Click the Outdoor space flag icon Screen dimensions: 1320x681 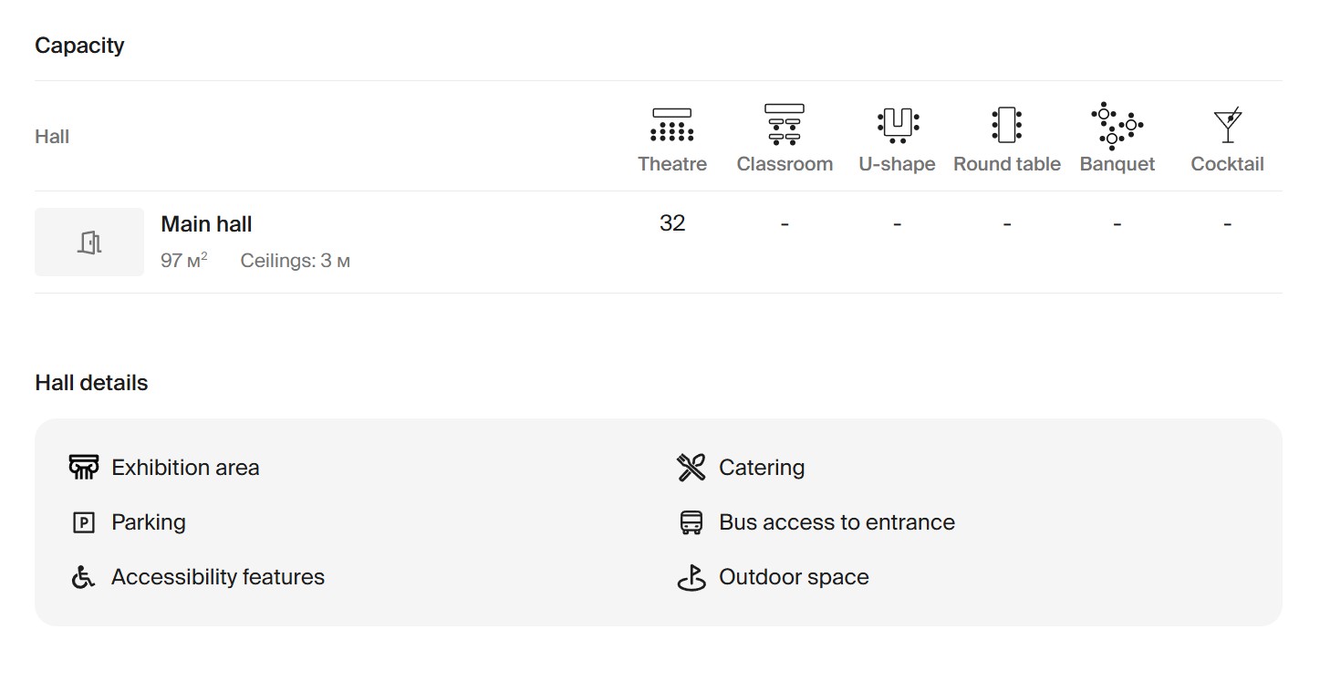(x=691, y=577)
